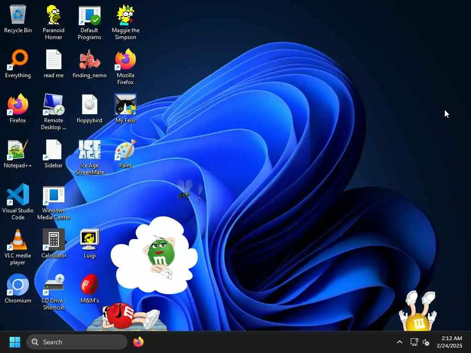Open Notepad++ desktop shortcut
471x353 pixels.
pyautogui.click(x=18, y=154)
